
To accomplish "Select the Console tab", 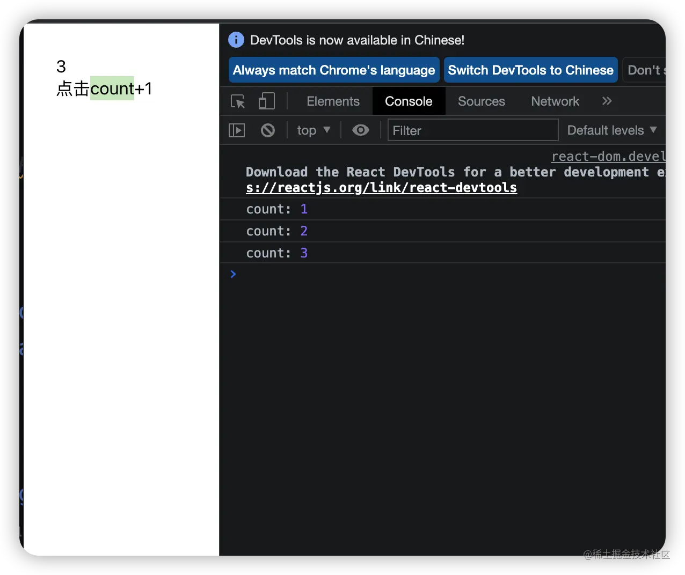I will coord(409,101).
